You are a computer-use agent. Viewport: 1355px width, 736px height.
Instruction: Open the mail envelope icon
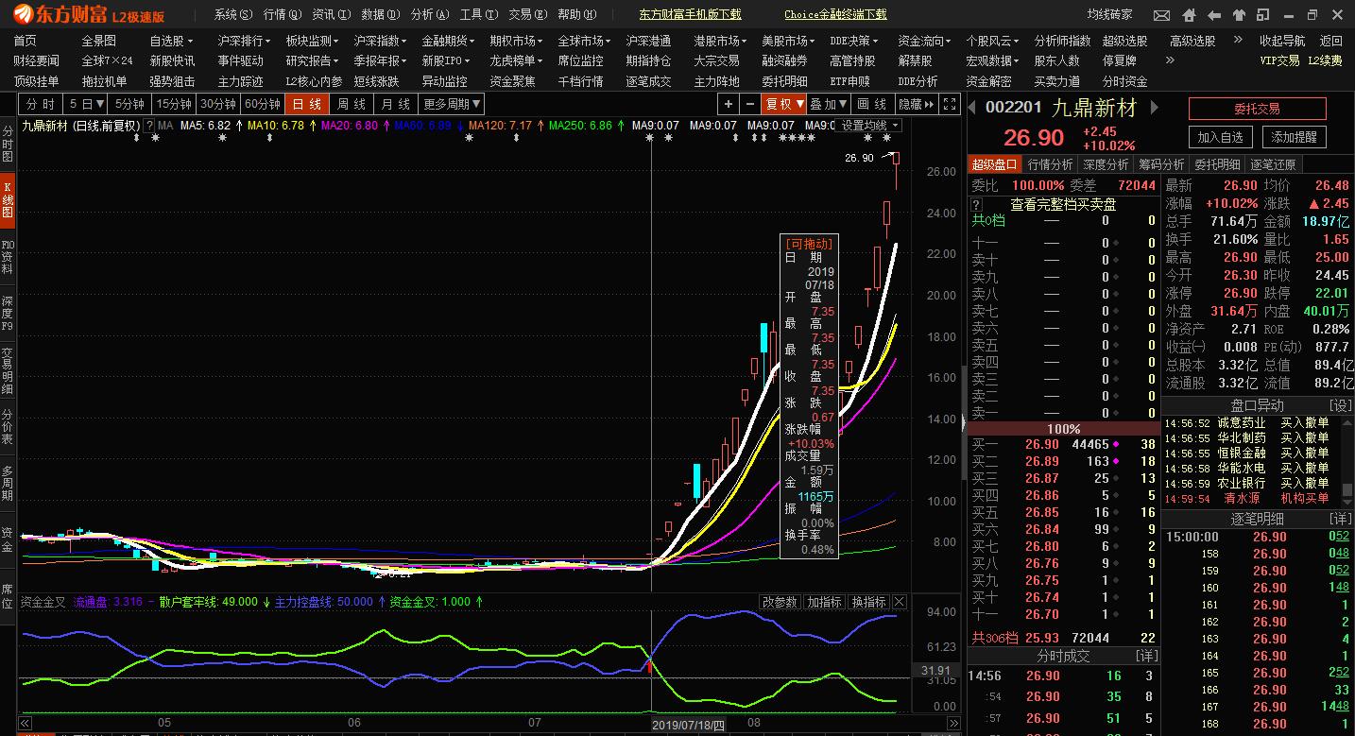click(x=1163, y=15)
